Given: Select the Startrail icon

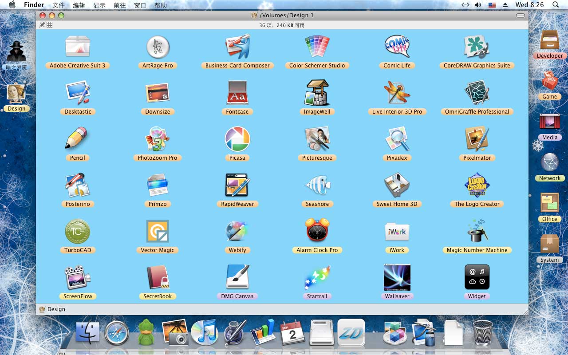Looking at the screenshot, I should pos(317,277).
